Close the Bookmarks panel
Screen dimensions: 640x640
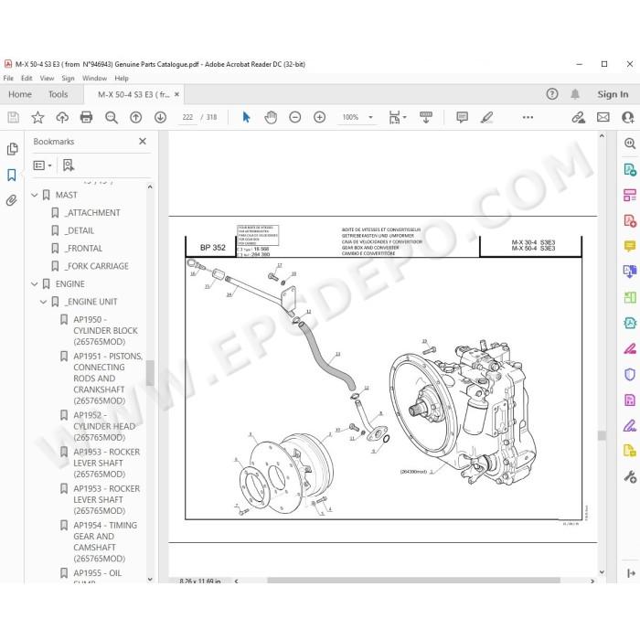[143, 141]
